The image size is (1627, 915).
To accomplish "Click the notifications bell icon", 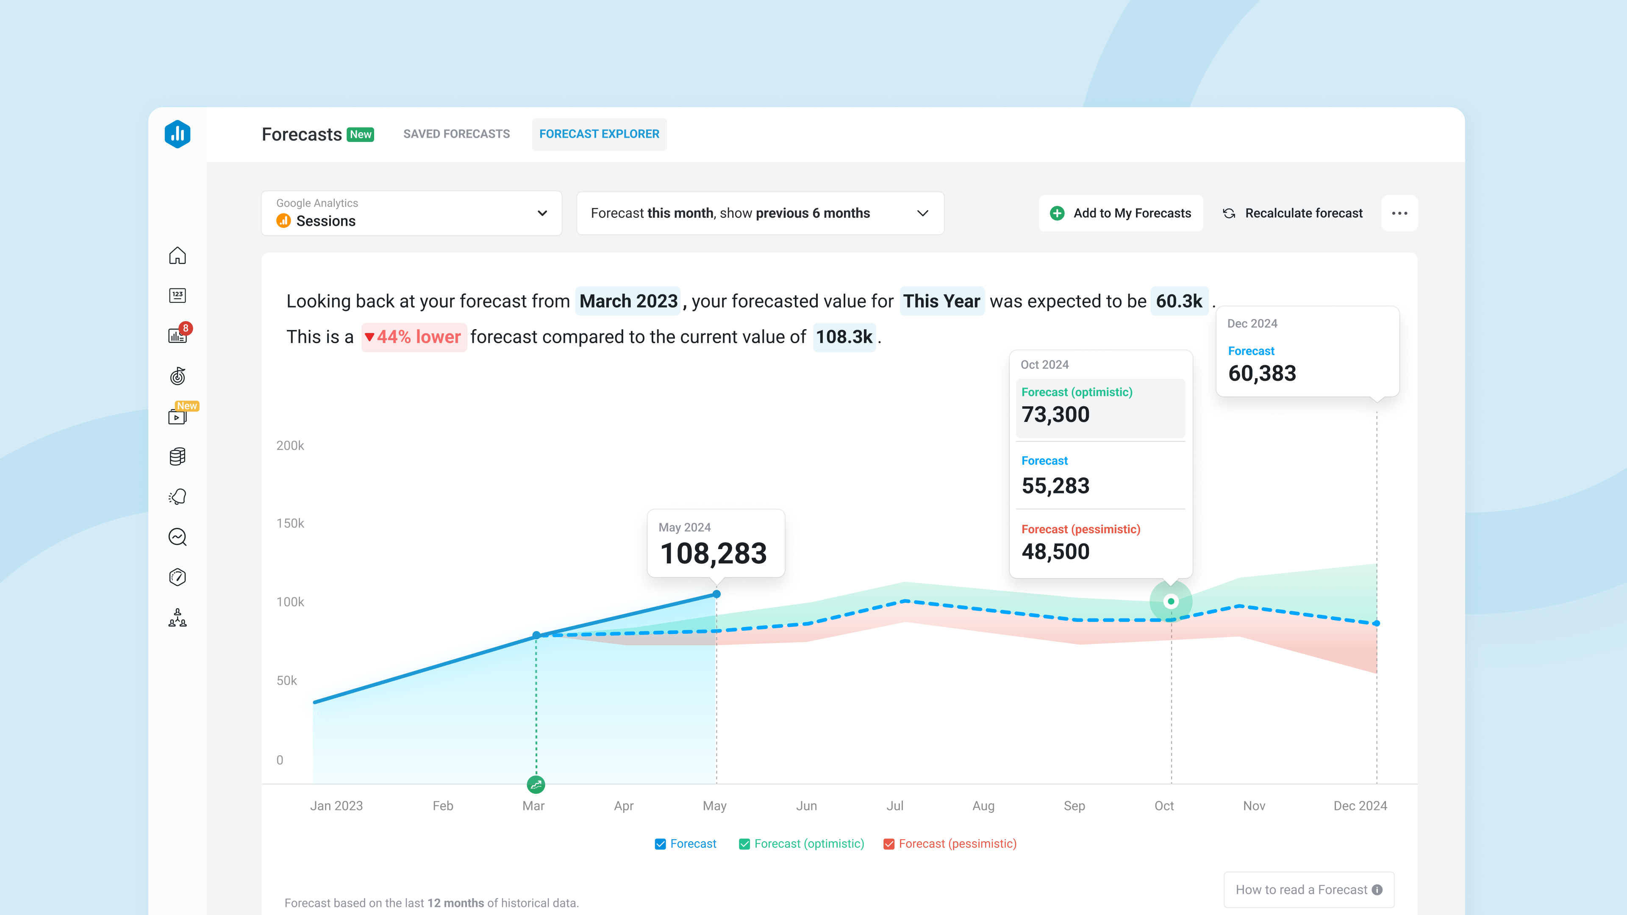I will 178,496.
